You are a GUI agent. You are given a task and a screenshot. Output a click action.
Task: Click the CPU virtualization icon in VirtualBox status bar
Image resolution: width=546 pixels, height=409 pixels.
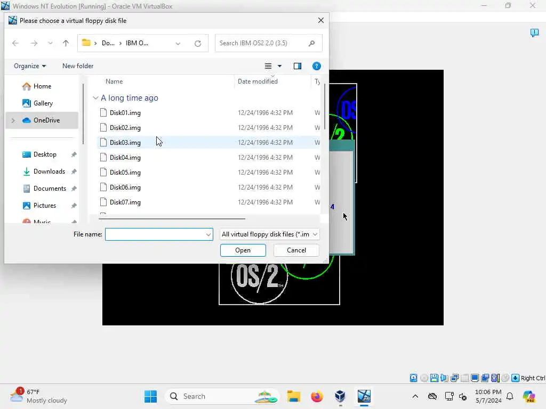tap(495, 378)
